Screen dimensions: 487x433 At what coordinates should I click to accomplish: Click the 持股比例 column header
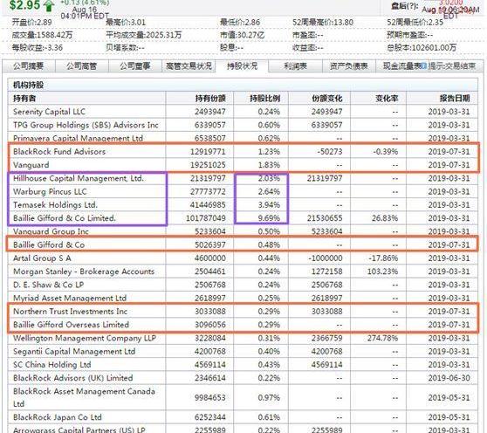[264, 99]
